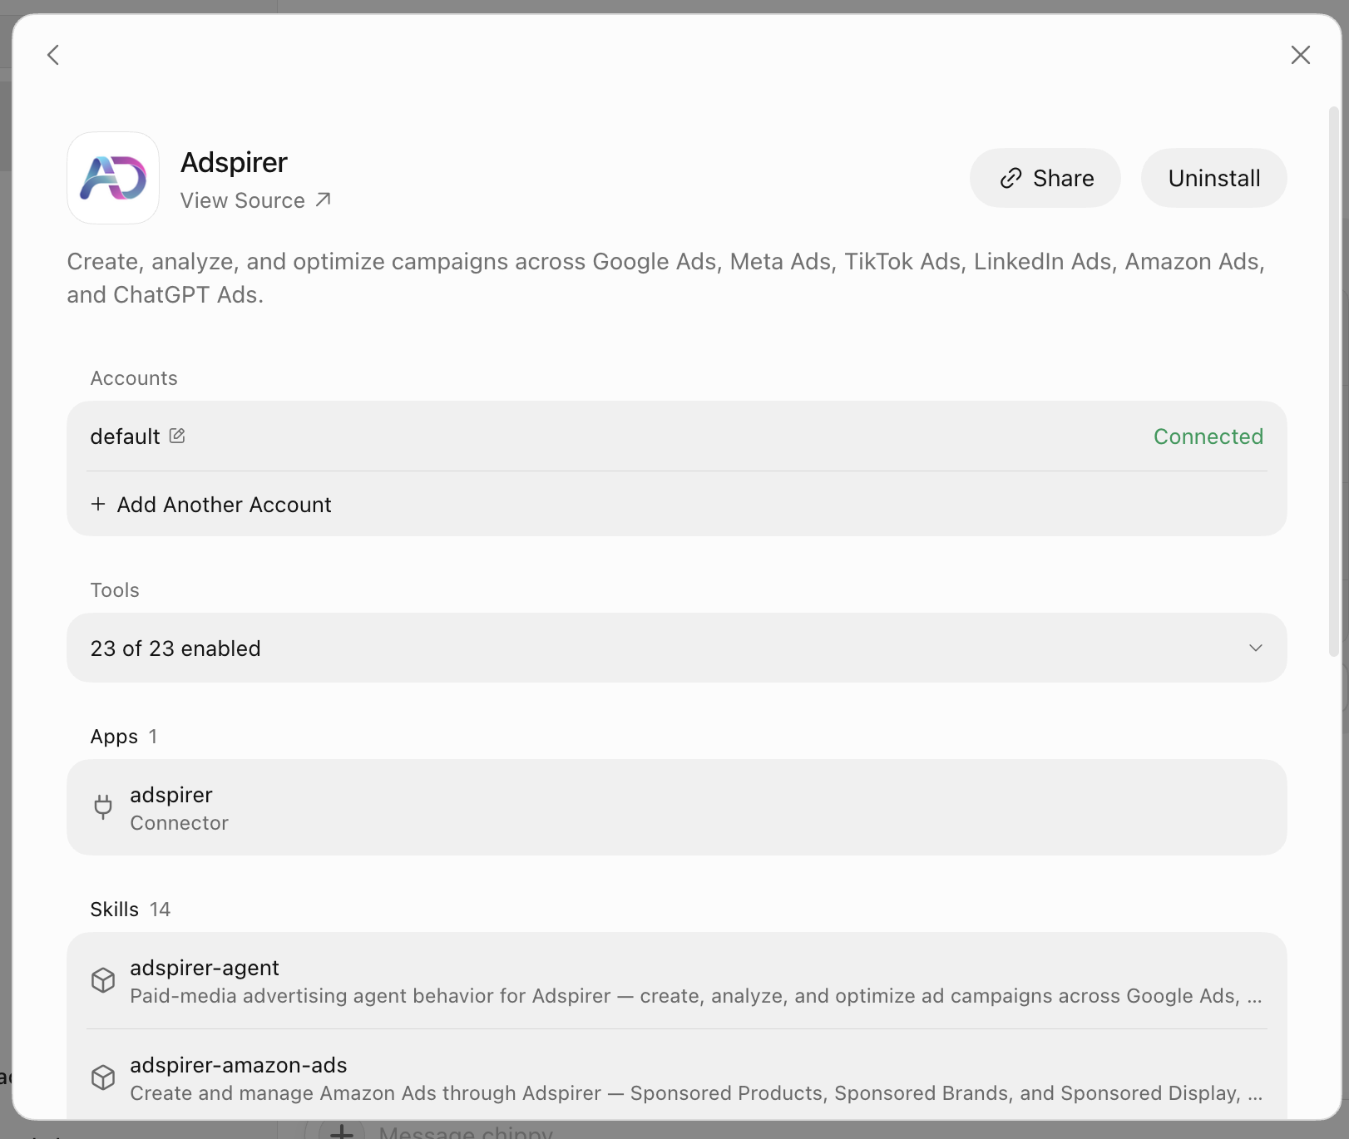Click the Share button
This screenshot has height=1139, width=1349.
pos(1045,178)
